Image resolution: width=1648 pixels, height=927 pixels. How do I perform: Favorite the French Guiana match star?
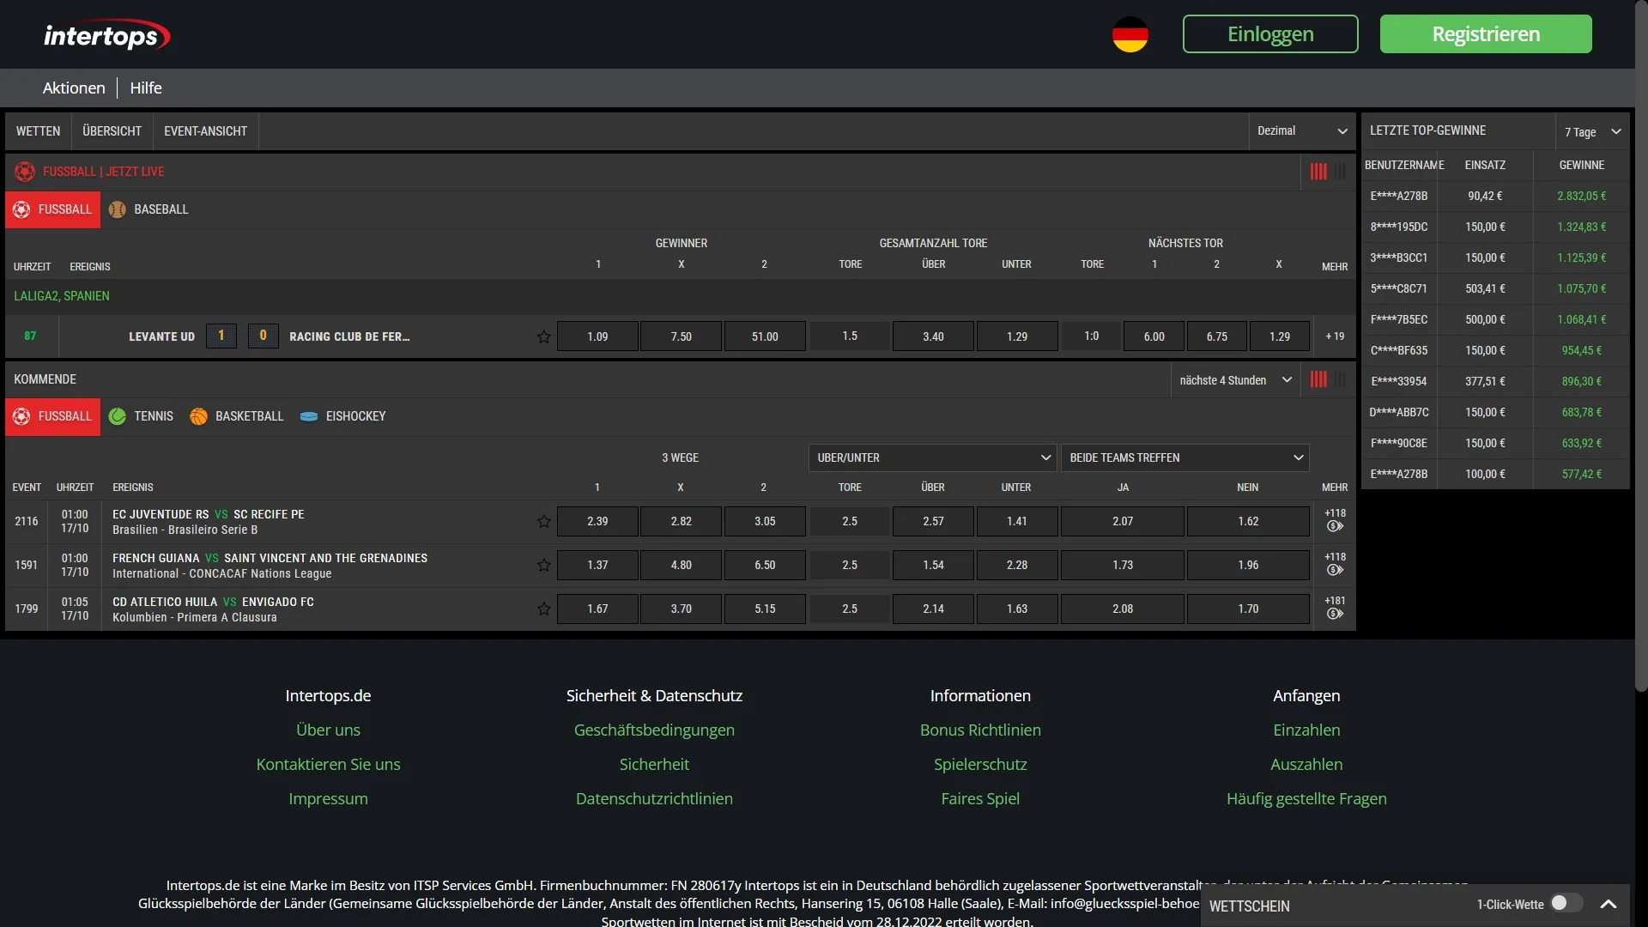point(543,565)
